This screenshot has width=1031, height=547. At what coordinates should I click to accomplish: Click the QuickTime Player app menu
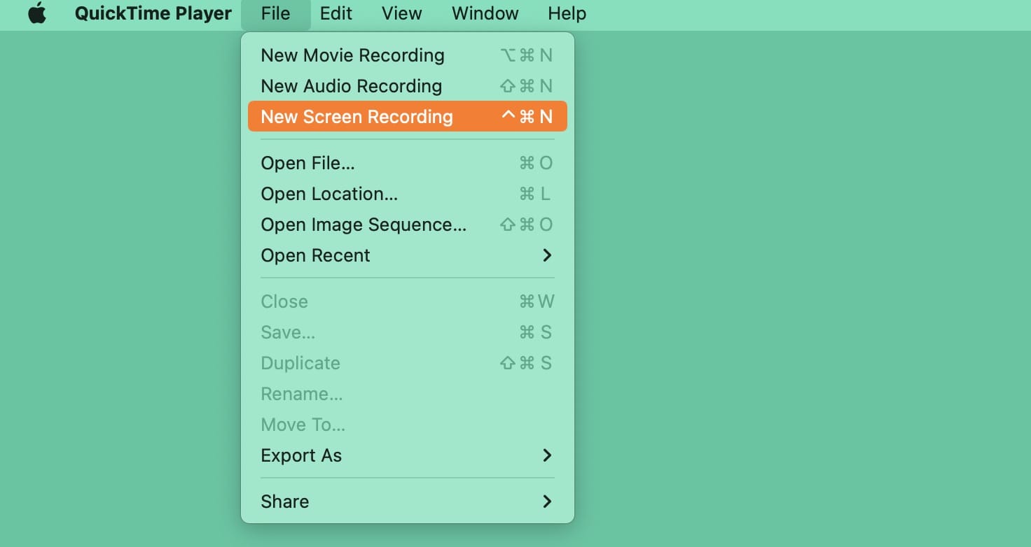[153, 14]
